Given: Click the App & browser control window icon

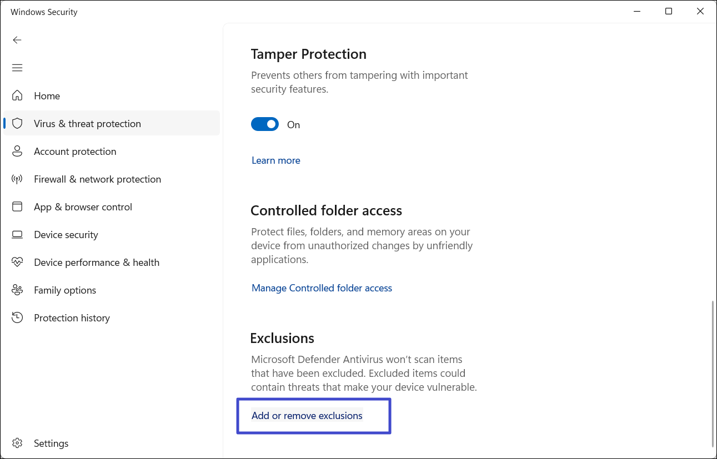Looking at the screenshot, I should click(x=17, y=206).
